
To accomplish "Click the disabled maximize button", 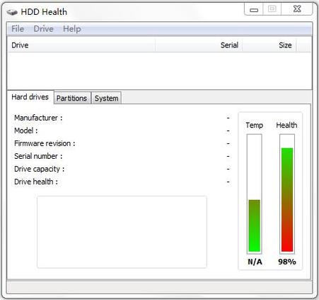I will 272,9.
